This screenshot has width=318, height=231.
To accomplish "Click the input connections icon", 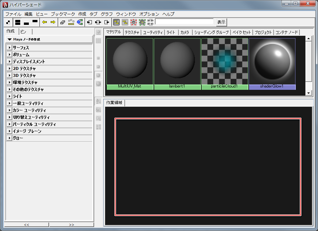I will (x=90, y=22).
